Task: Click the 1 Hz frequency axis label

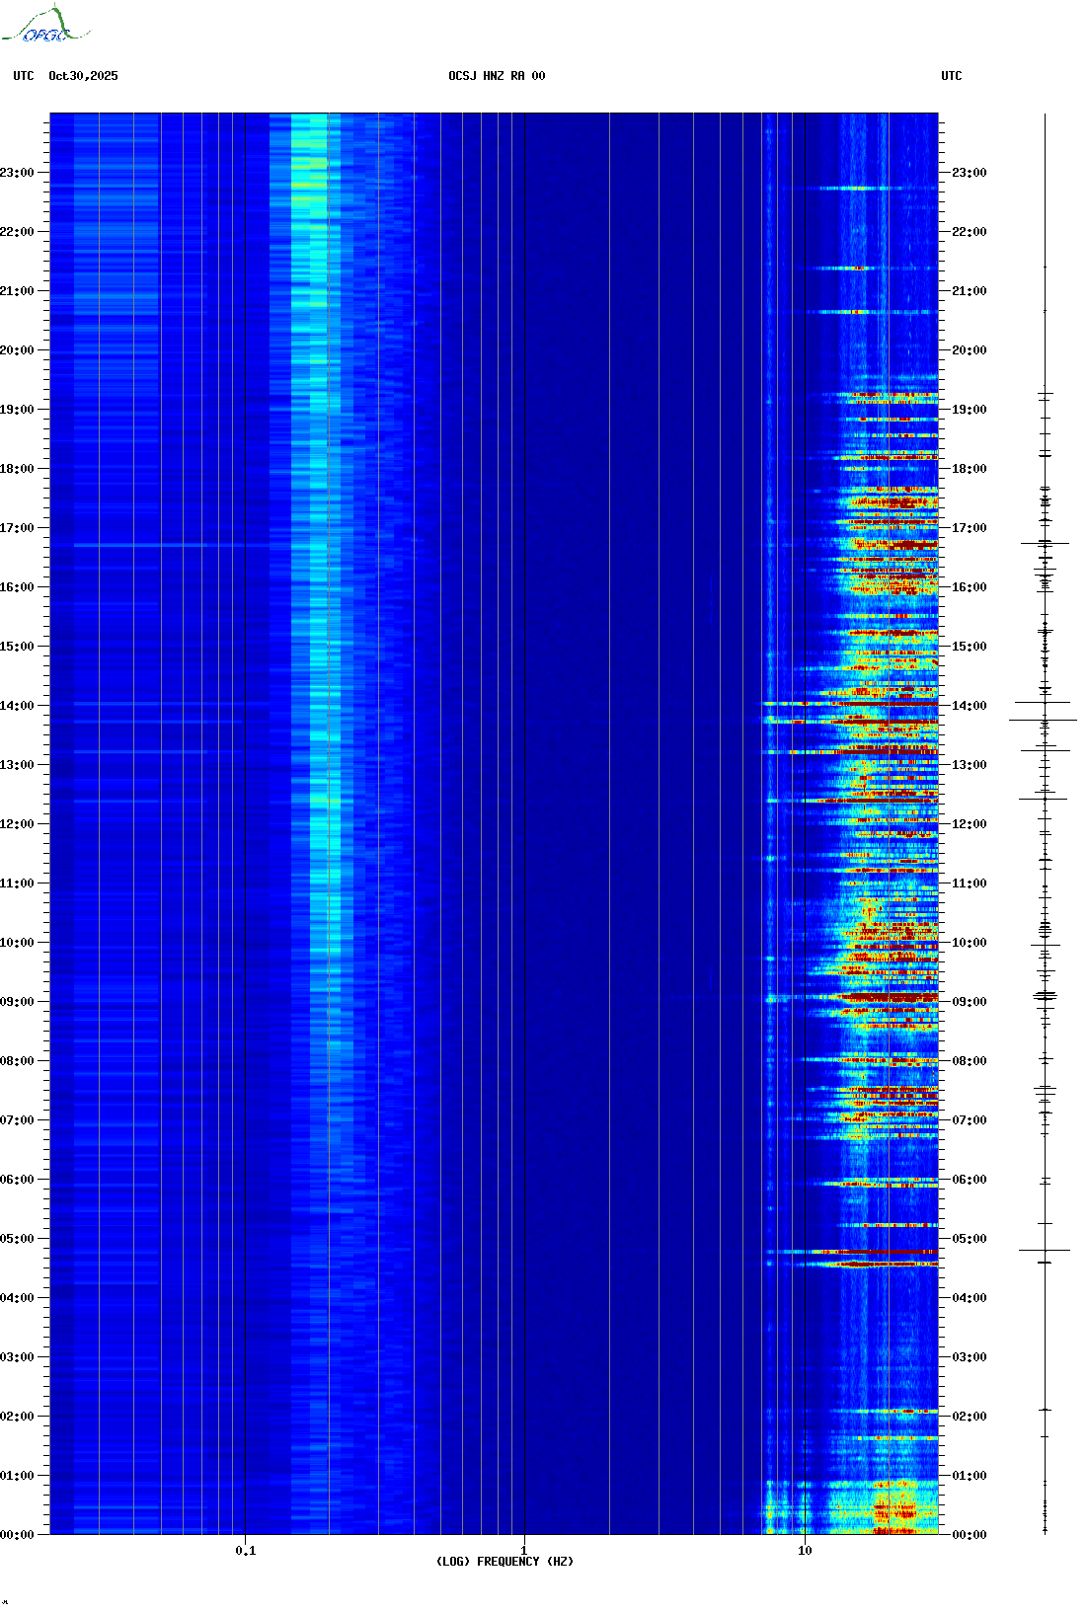Action: [x=523, y=1550]
